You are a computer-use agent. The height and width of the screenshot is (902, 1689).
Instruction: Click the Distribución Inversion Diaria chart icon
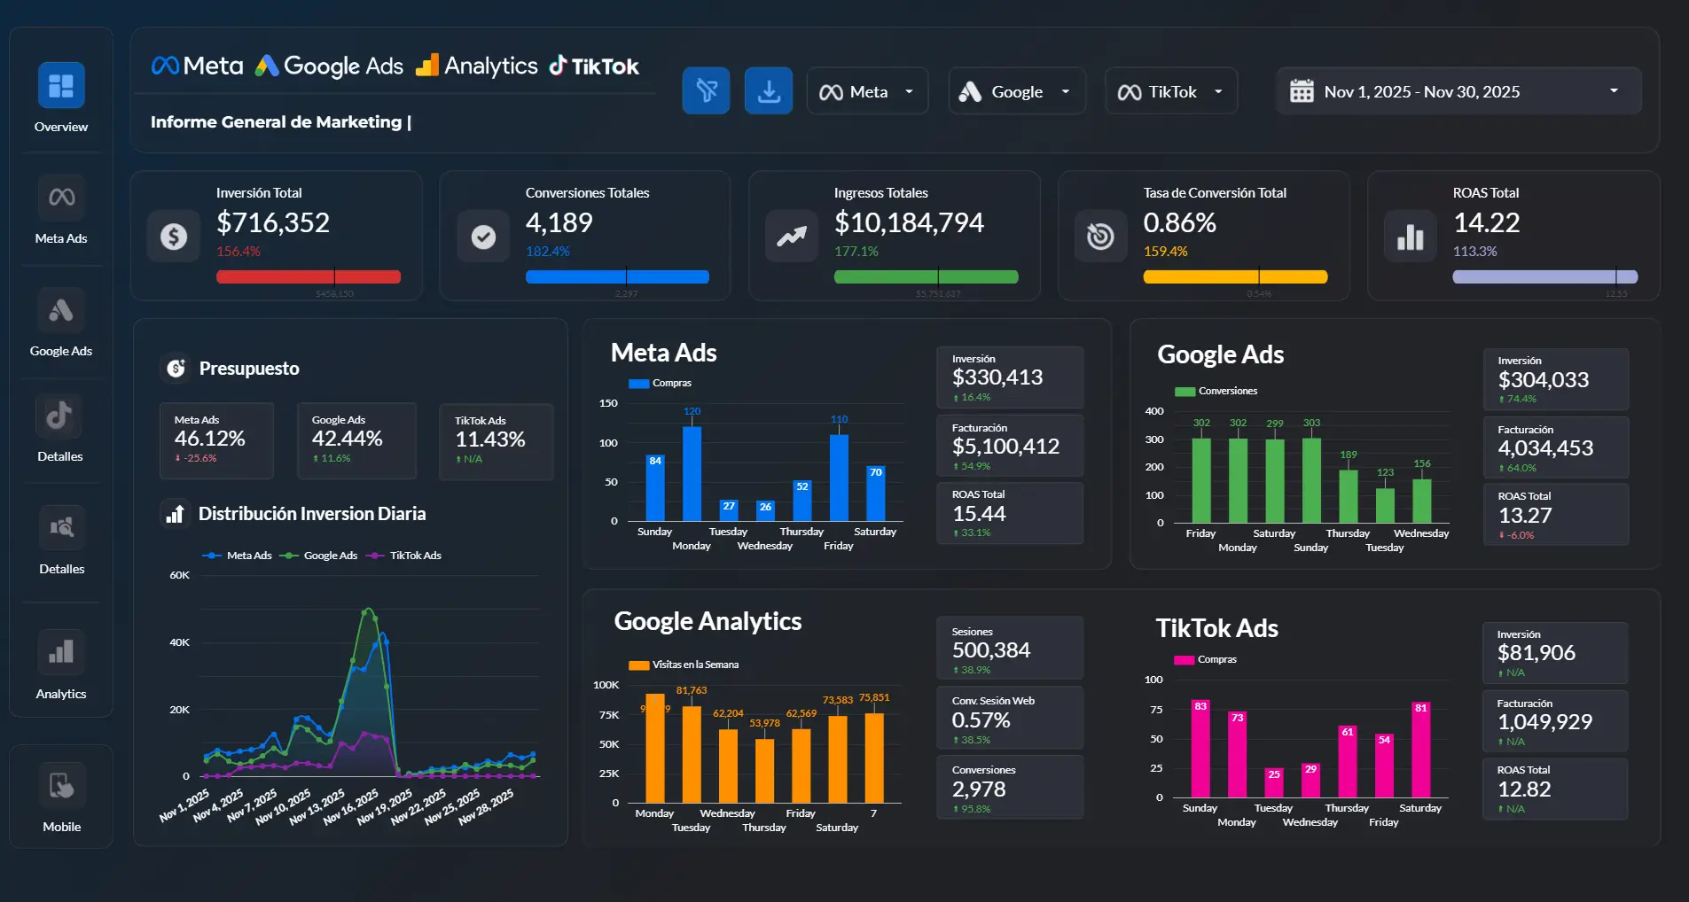(x=175, y=514)
